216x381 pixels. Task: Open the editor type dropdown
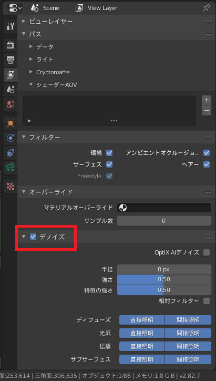(15, 8)
